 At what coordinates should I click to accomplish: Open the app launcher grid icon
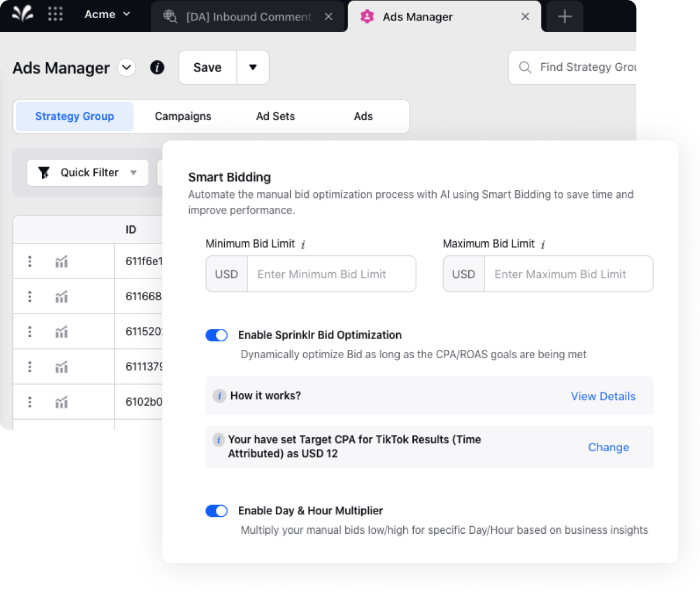coord(56,14)
